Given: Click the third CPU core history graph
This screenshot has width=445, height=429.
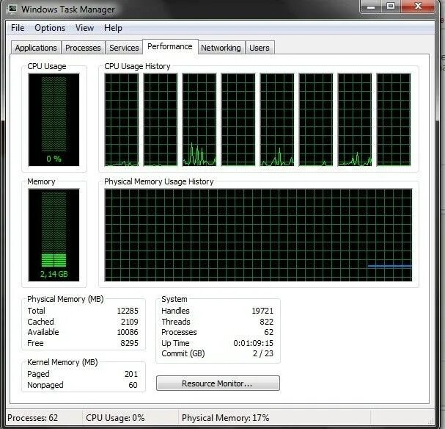Looking at the screenshot, I should [199, 120].
